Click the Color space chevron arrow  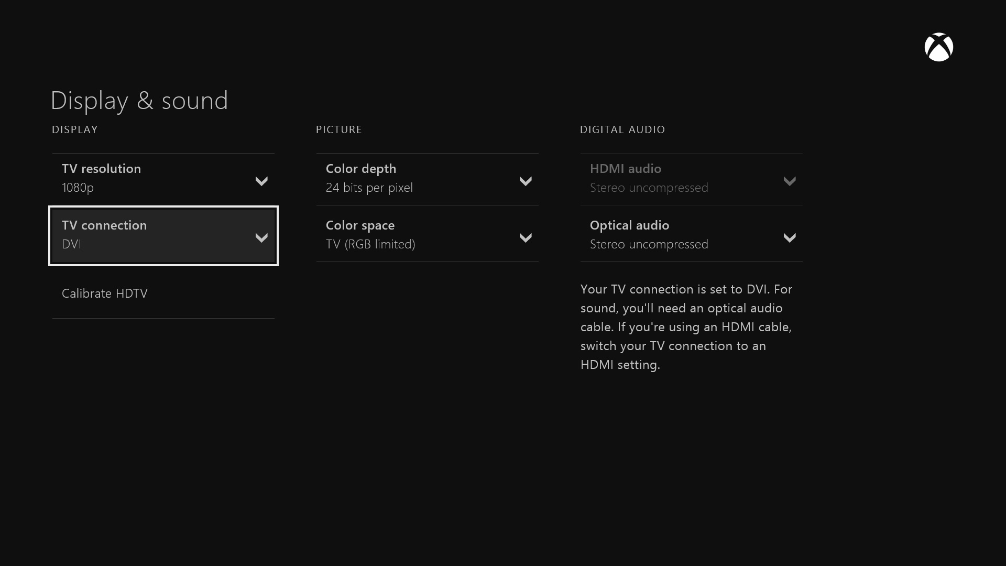(x=526, y=238)
